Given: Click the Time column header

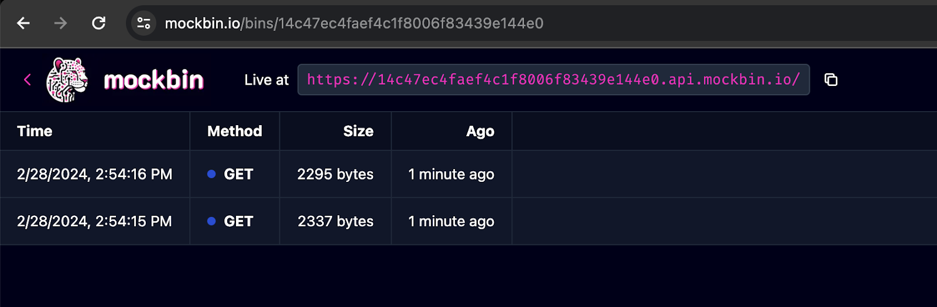Looking at the screenshot, I should [x=35, y=131].
